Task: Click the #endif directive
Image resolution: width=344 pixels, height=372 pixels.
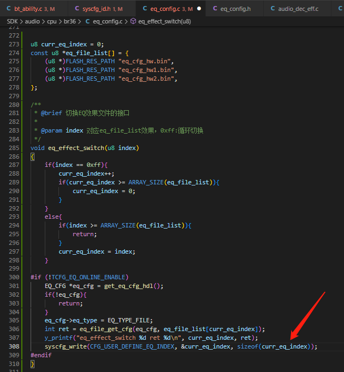Action: pyautogui.click(x=41, y=355)
